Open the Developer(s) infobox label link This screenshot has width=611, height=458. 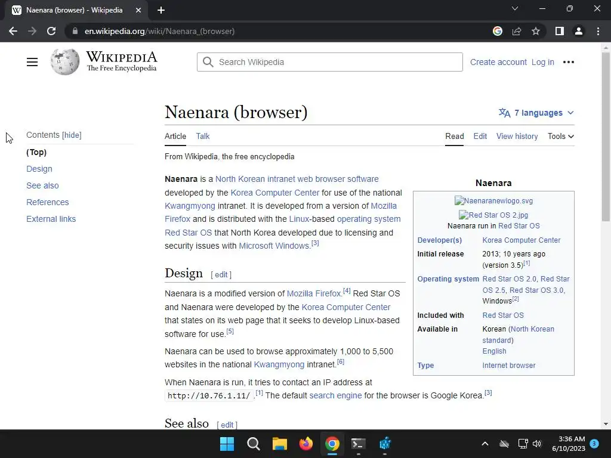pyautogui.click(x=440, y=240)
